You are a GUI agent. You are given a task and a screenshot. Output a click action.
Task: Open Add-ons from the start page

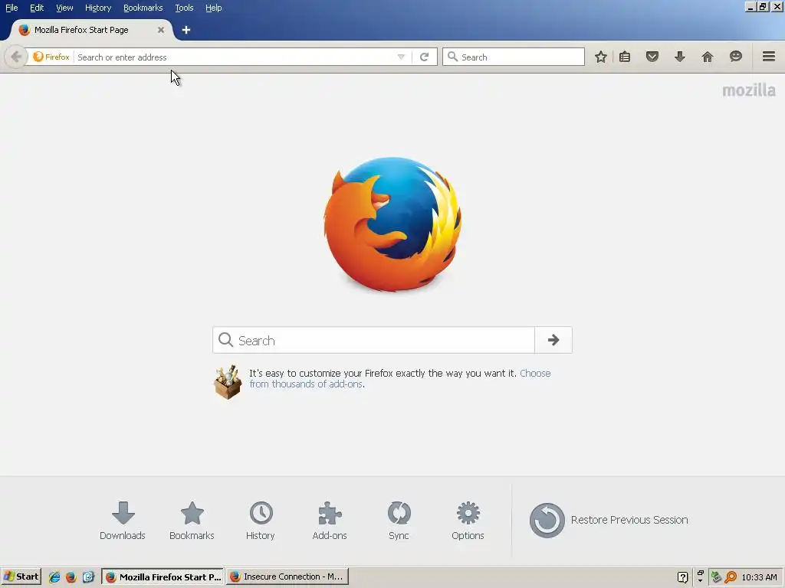click(330, 521)
